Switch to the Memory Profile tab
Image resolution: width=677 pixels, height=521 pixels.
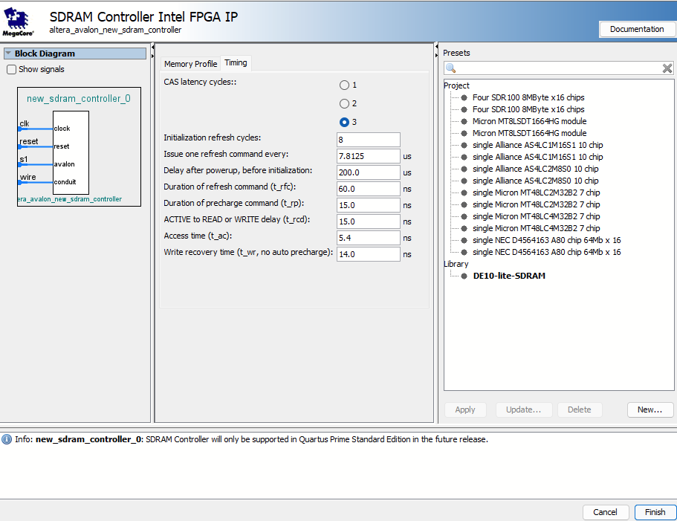[x=190, y=63]
